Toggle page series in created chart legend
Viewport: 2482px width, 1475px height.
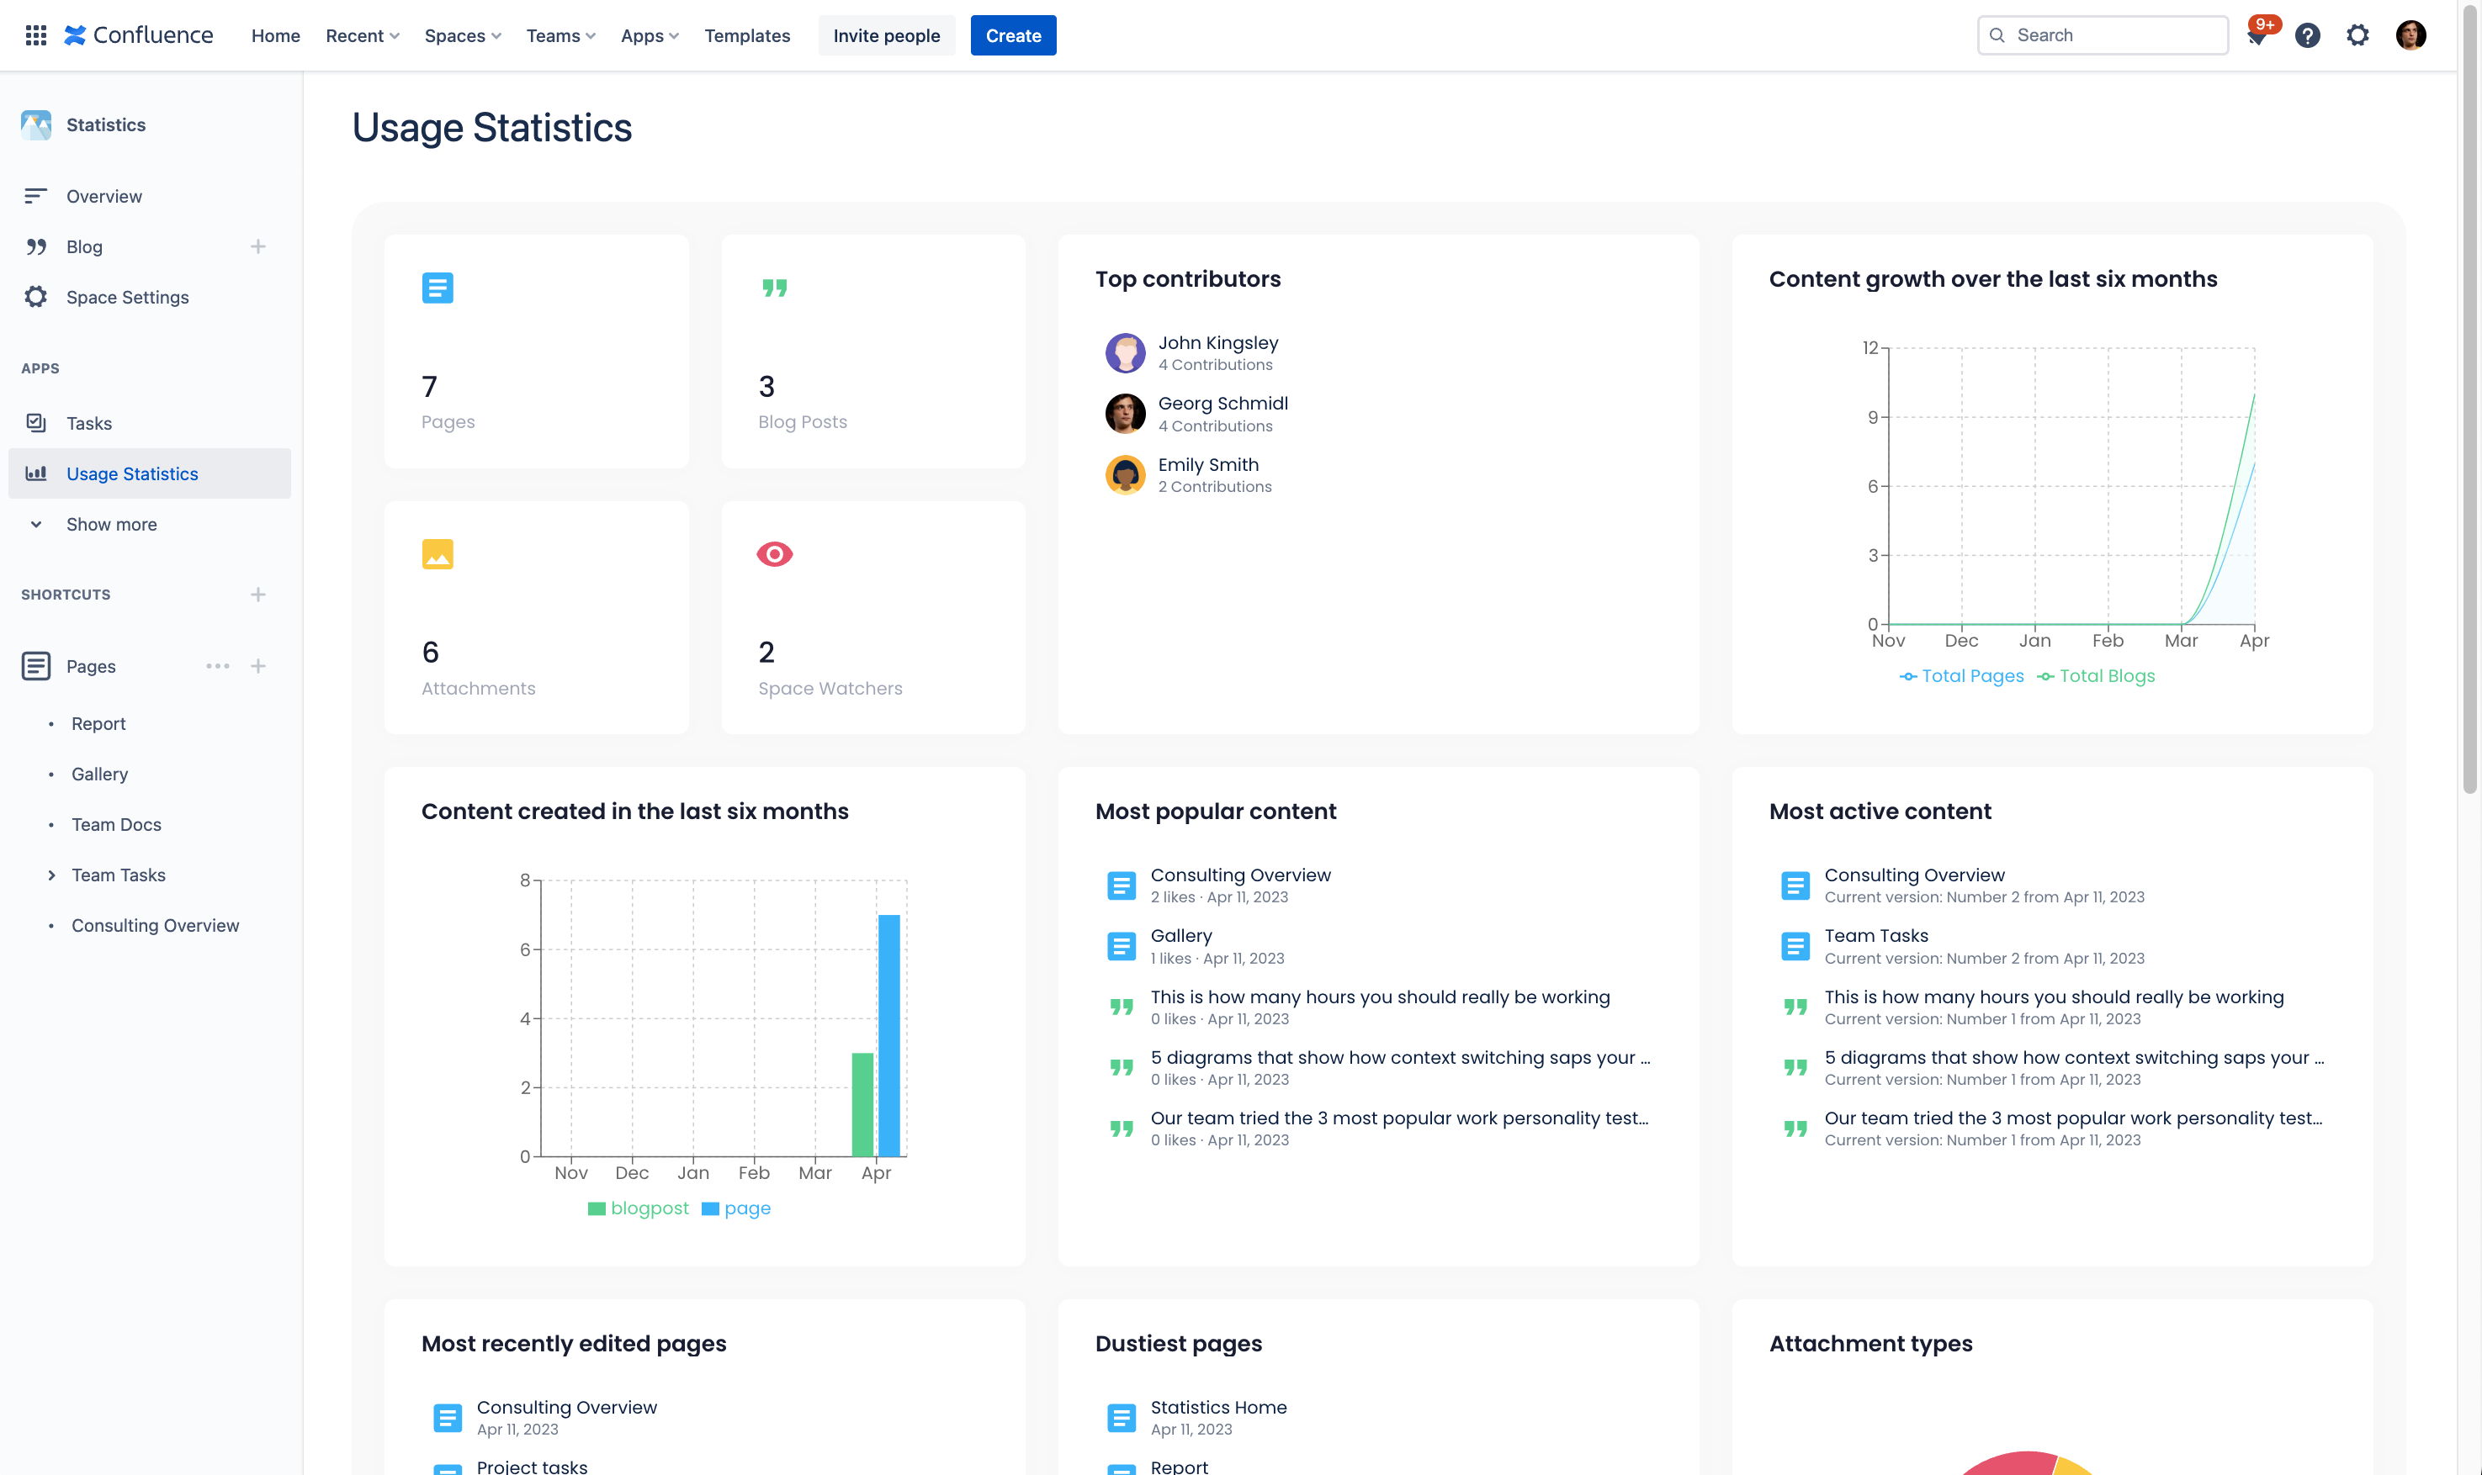click(736, 1208)
